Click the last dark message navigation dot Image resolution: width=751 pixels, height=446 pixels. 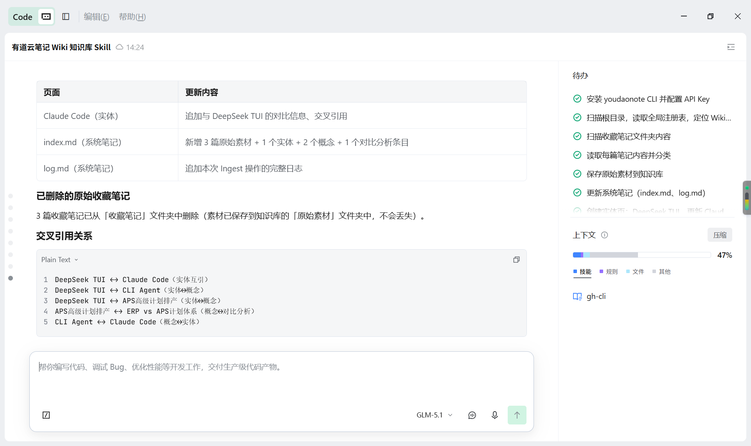point(11,278)
